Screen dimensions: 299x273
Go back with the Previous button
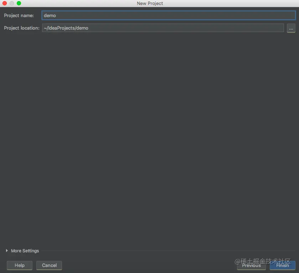click(x=251, y=265)
